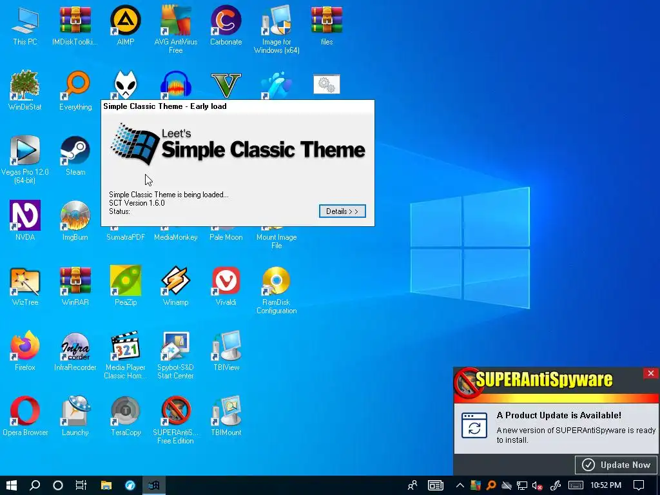Click 'A Product Update is Available!' heading

click(559, 415)
